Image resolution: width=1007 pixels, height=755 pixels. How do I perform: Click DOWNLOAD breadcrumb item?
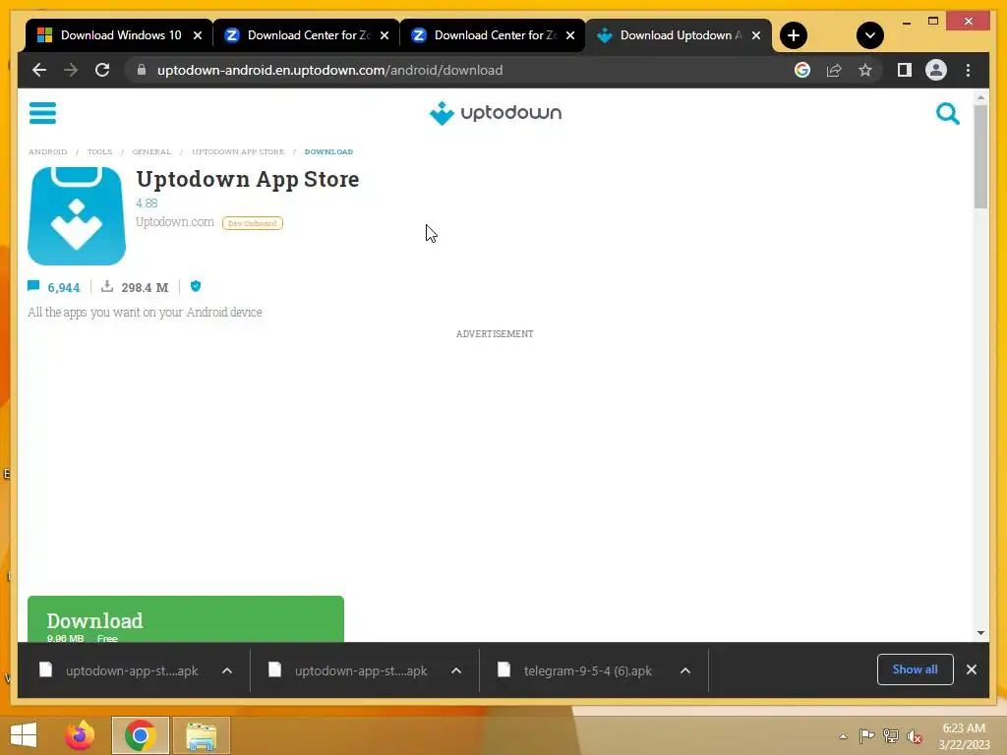[x=328, y=152]
